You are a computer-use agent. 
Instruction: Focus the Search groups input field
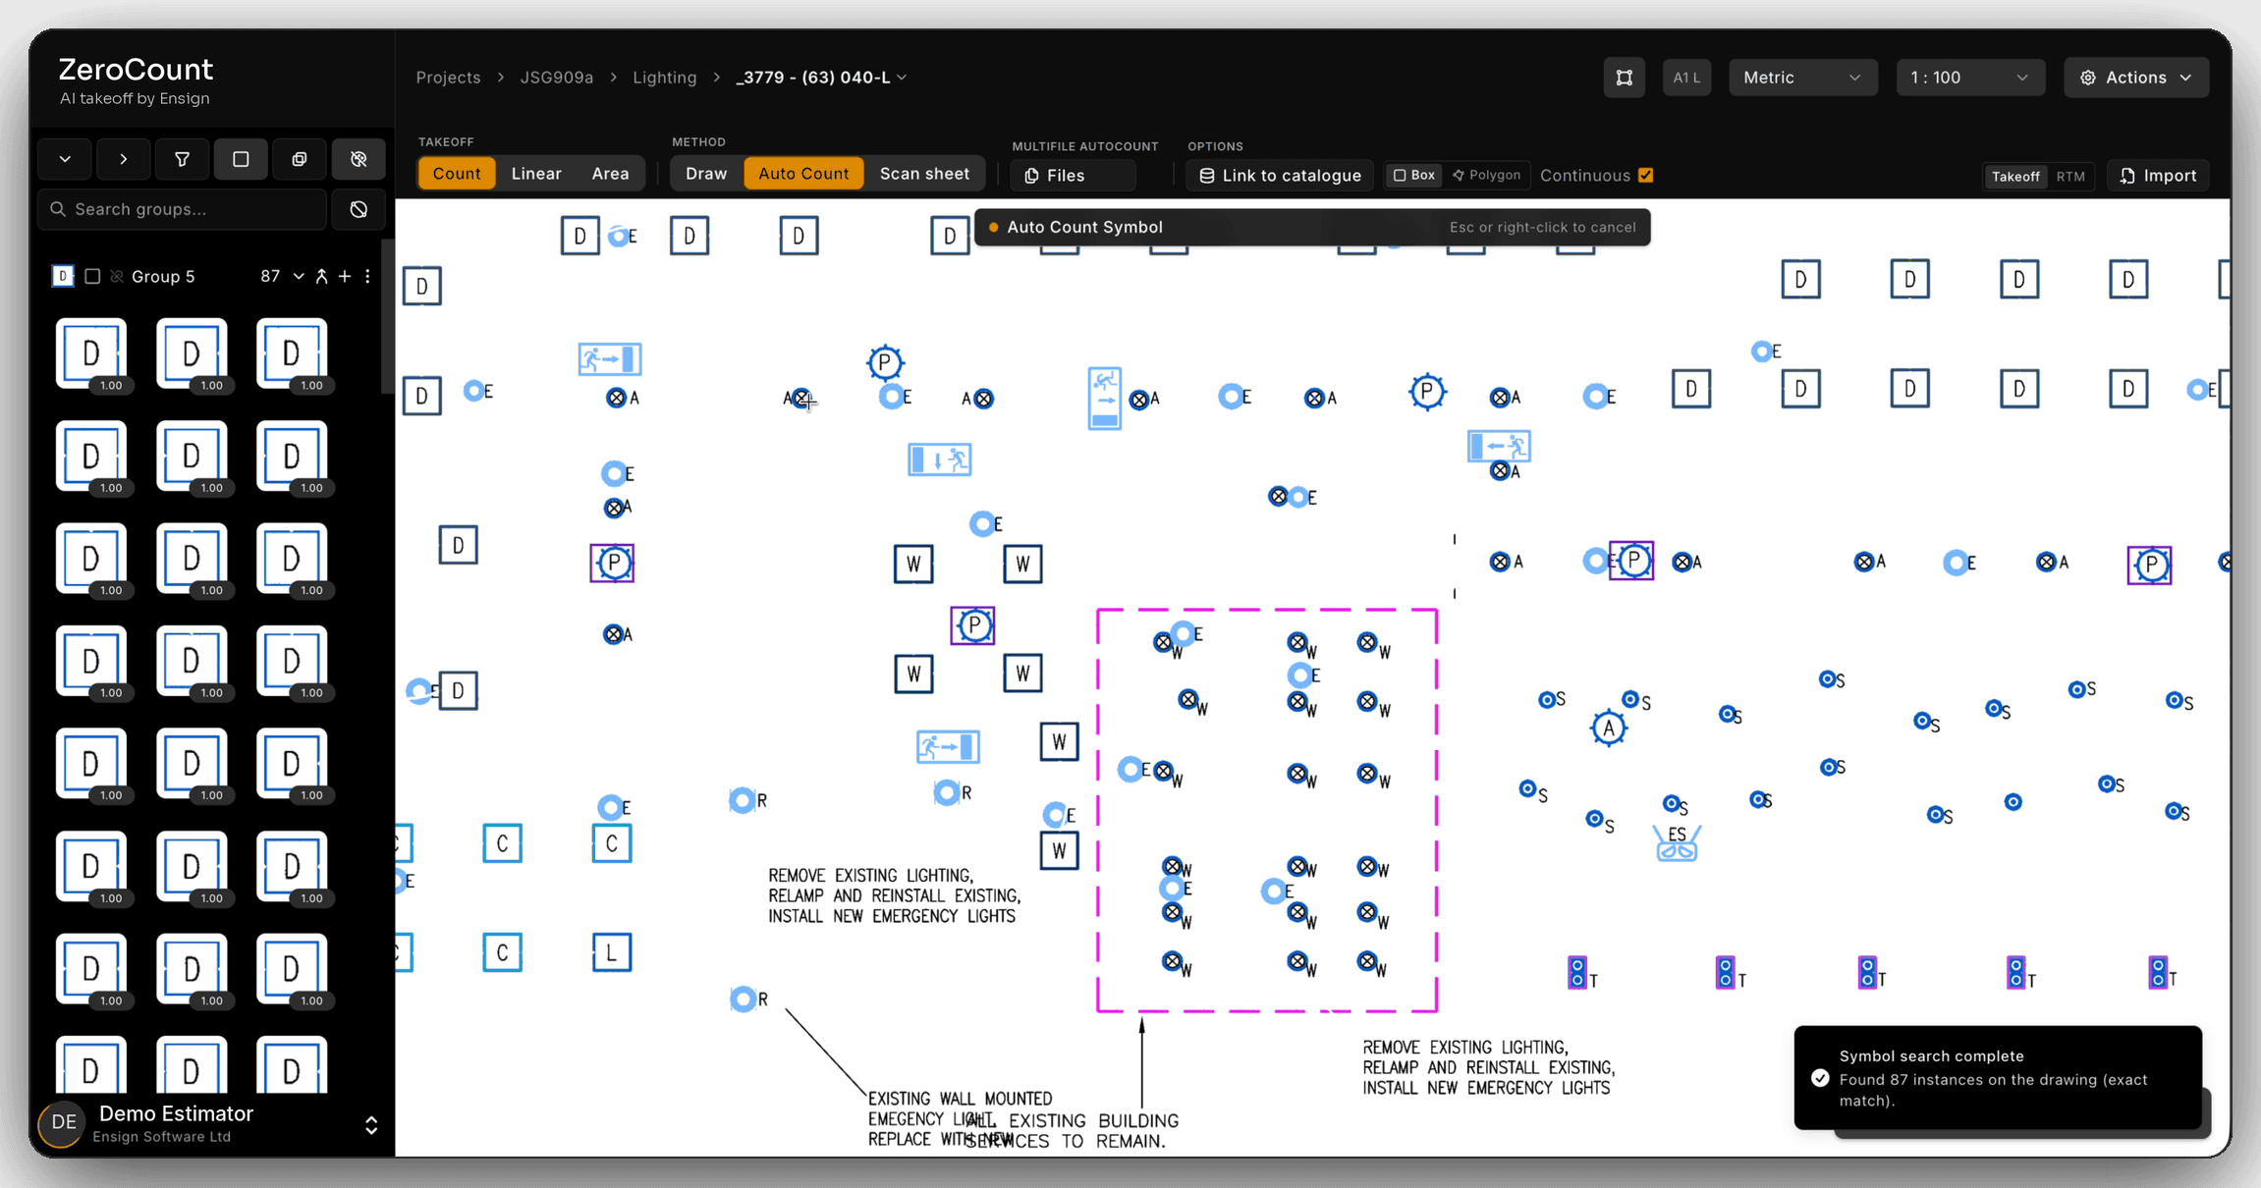pyautogui.click(x=183, y=209)
